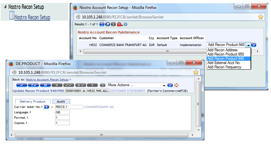The height and width of the screenshot is (148, 271).
Task: Click the Commit deal checkmark toolbar button
Action: pyautogui.click(x=21, y=85)
